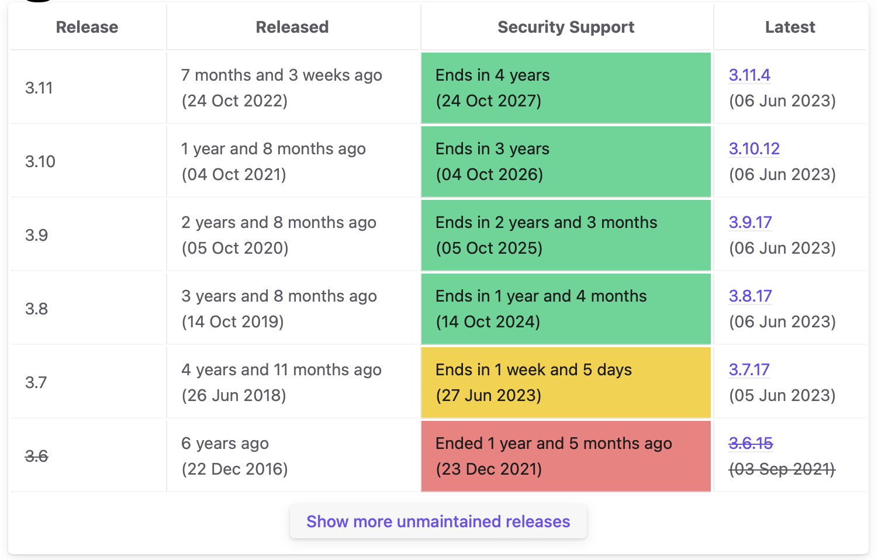
Task: Click the Released column header
Action: pyautogui.click(x=292, y=27)
